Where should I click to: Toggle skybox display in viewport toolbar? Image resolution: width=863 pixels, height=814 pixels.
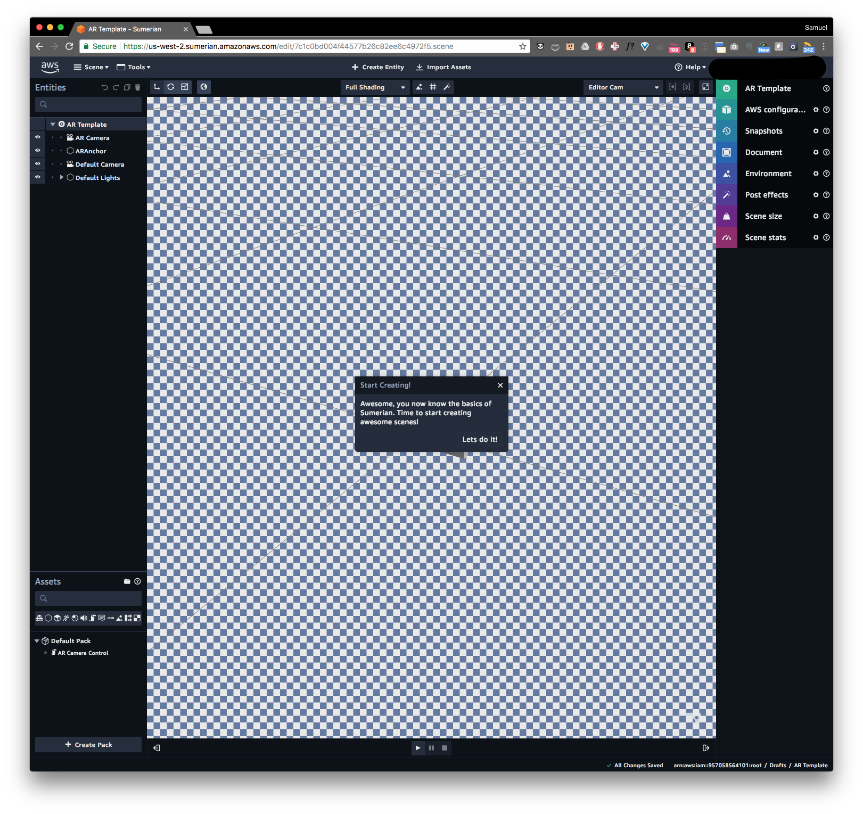tap(419, 87)
